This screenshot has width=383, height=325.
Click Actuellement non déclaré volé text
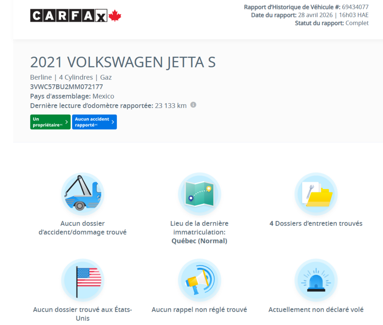(316, 310)
